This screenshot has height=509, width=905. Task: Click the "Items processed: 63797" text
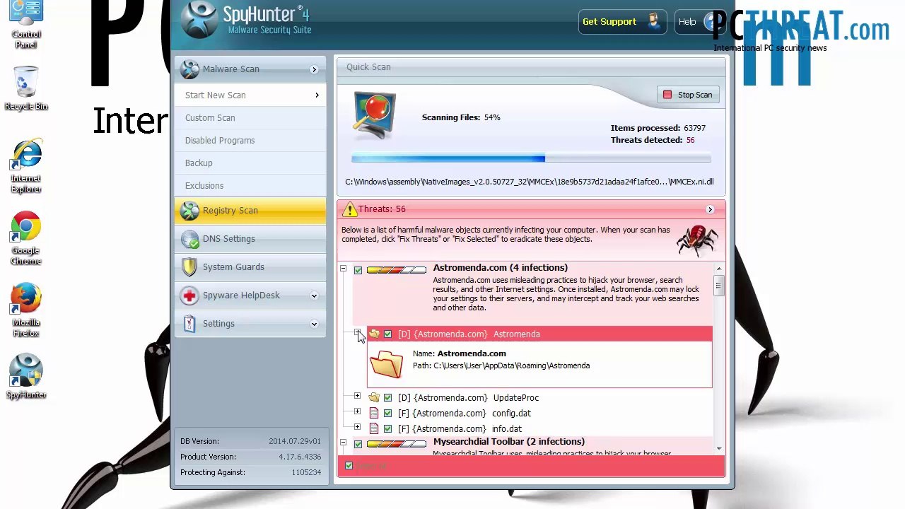[658, 128]
